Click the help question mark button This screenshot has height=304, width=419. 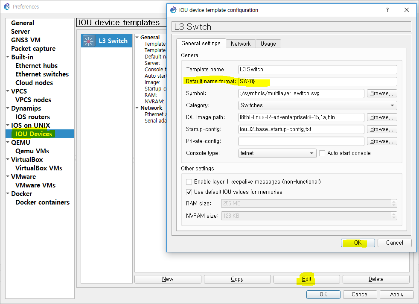click(387, 10)
